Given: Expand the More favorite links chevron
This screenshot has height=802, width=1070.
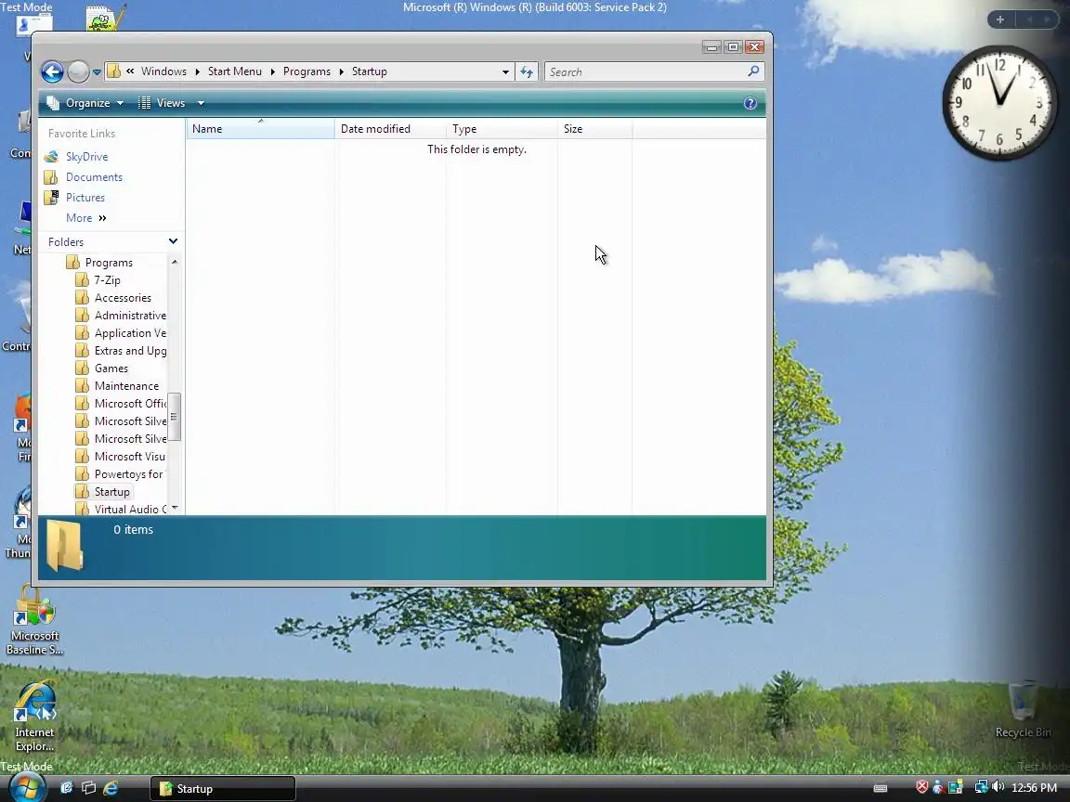Looking at the screenshot, I should (102, 218).
